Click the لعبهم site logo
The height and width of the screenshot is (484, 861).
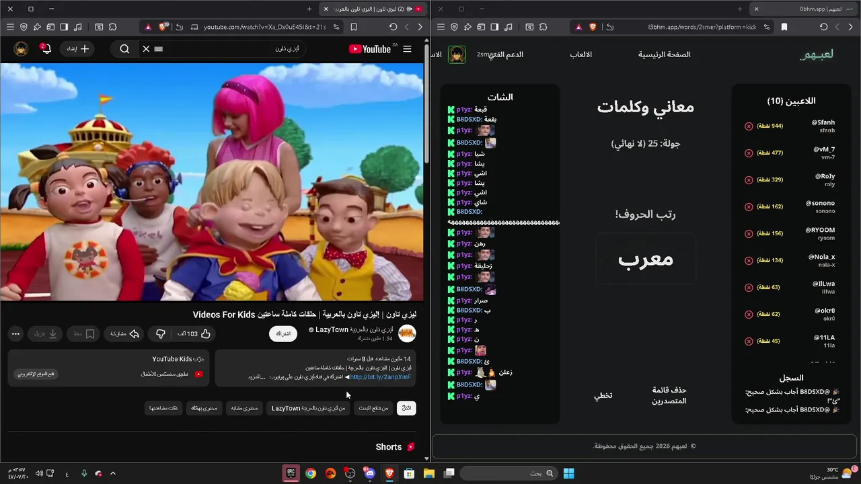816,54
